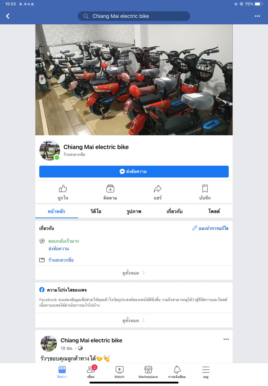
Task: Tap the แชร์ Share arrow icon
Action: (x=158, y=189)
